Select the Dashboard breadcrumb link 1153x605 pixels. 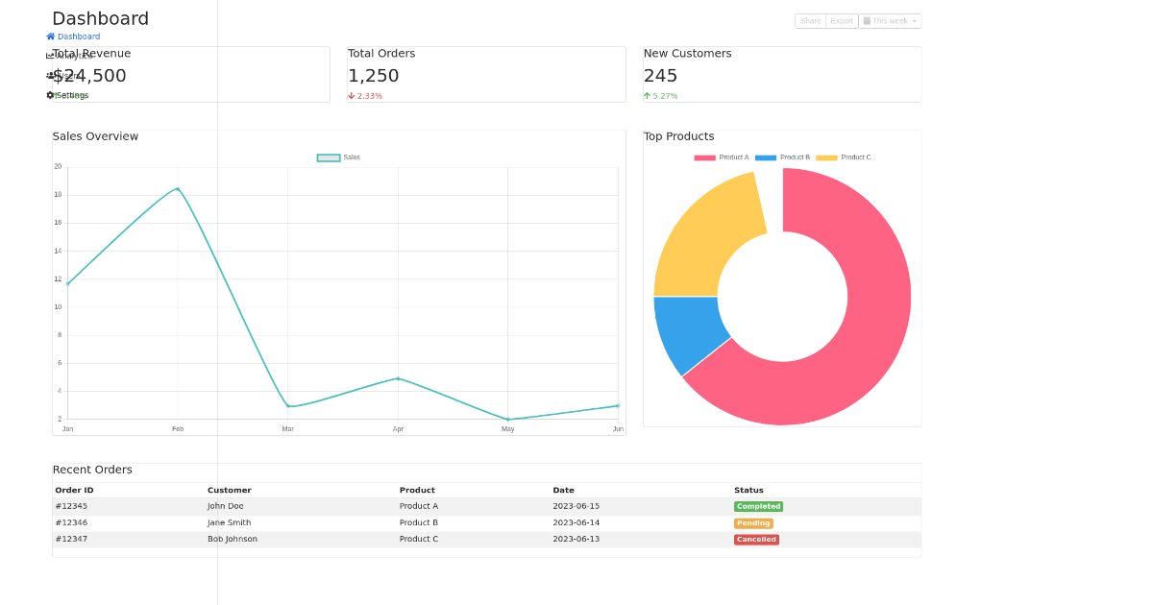(77, 36)
